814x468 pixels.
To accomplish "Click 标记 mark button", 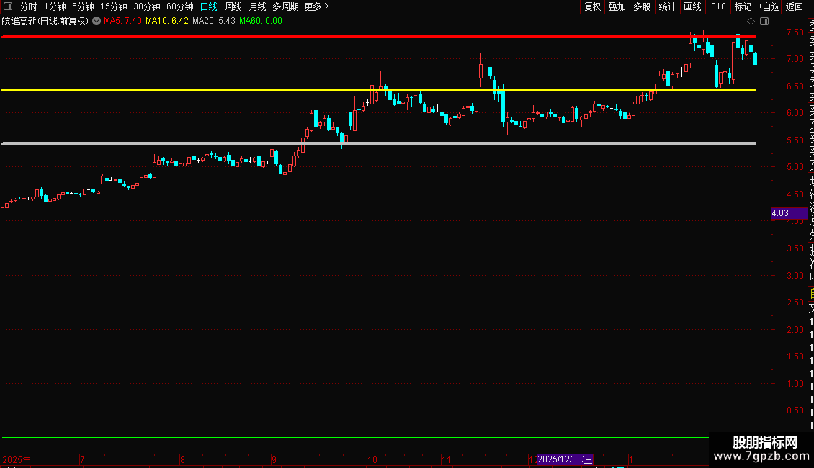I will (743, 6).
